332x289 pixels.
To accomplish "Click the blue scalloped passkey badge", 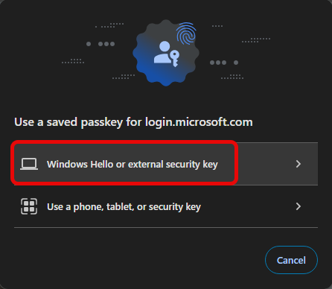I will 166,53.
